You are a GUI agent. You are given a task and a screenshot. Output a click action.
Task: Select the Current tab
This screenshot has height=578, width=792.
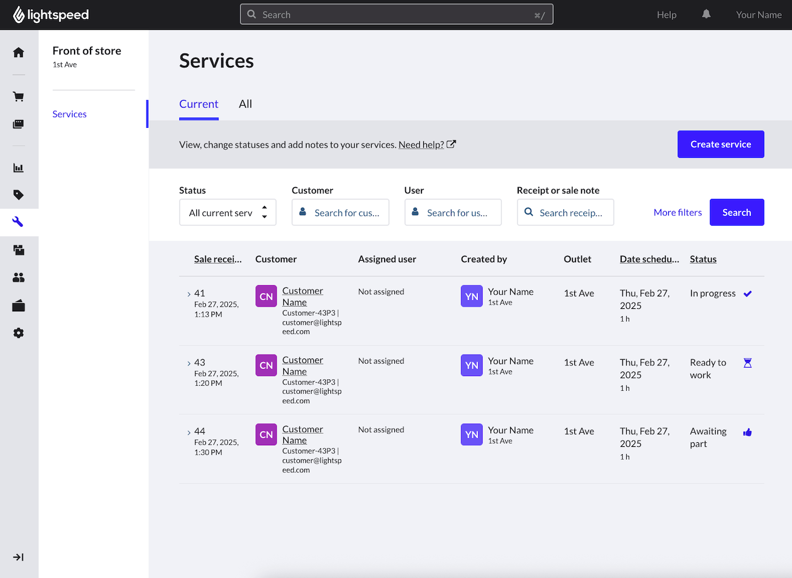[199, 104]
